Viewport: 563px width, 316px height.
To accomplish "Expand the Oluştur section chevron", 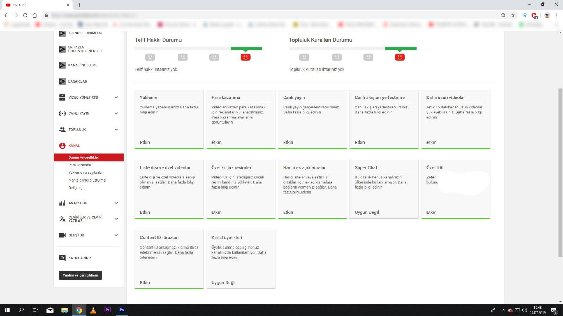I will coord(116,235).
